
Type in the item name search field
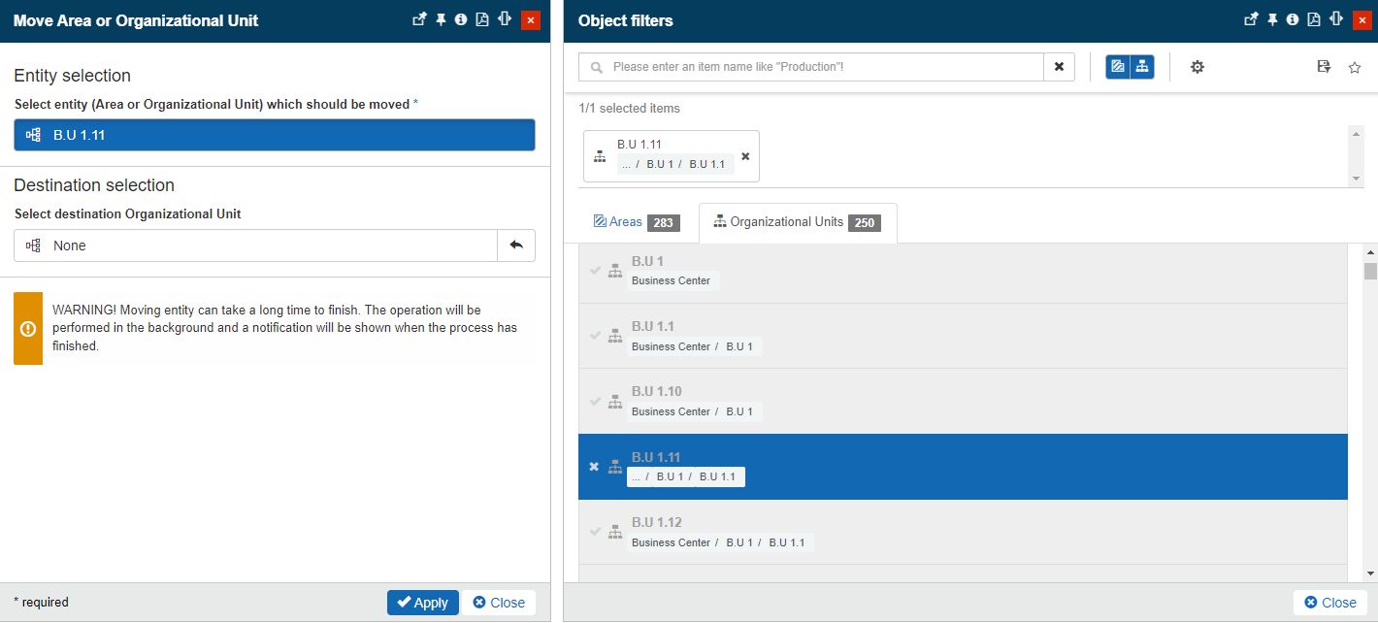tap(823, 67)
